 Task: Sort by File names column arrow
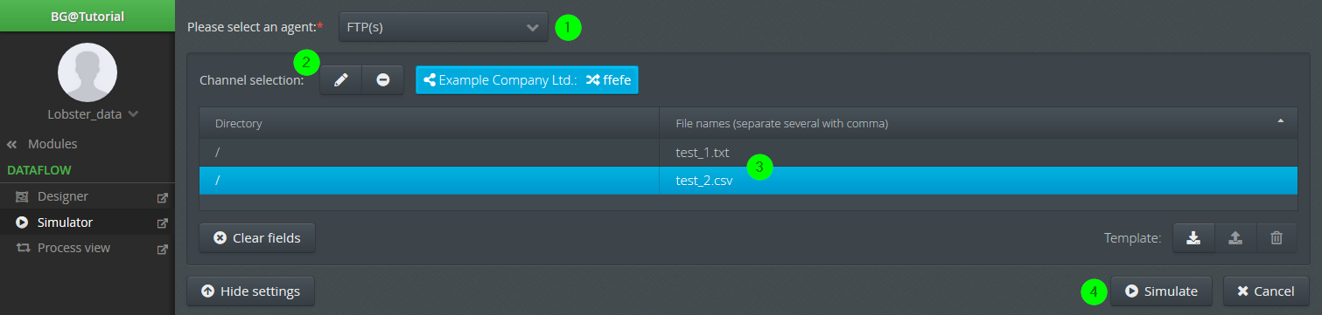1281,120
